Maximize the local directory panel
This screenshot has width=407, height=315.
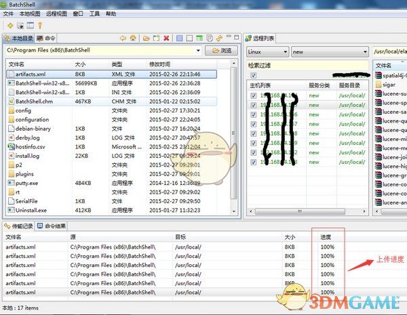[237, 37]
